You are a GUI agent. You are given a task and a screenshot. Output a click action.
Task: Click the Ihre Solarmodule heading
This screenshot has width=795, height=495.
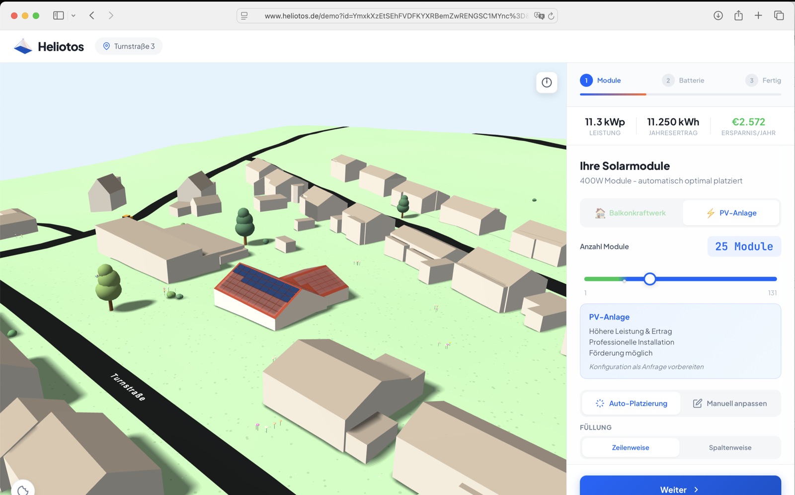point(625,166)
